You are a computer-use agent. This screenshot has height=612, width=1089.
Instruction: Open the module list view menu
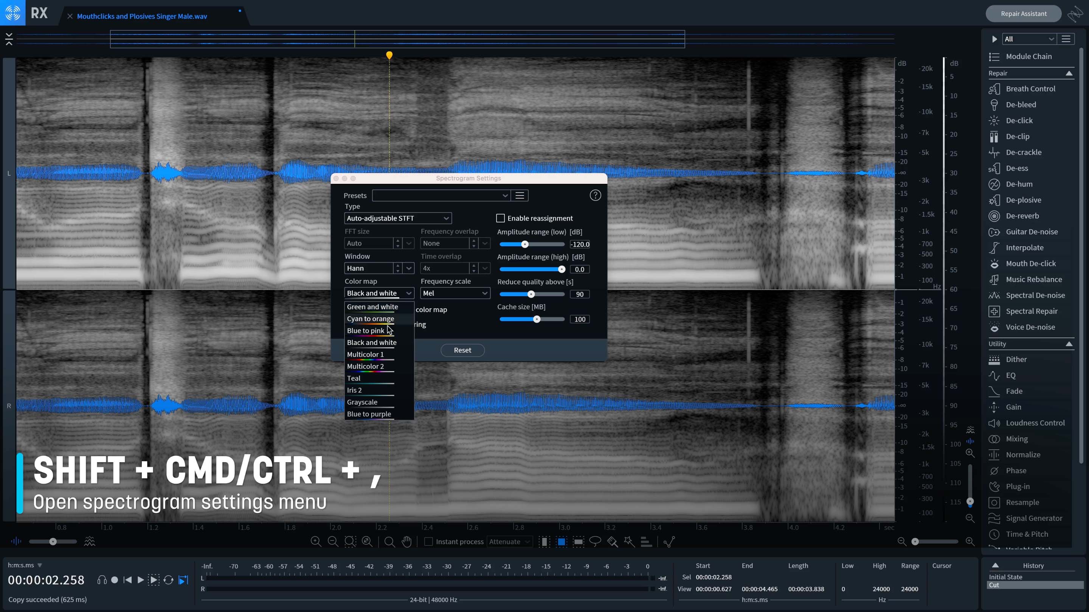(x=1066, y=39)
